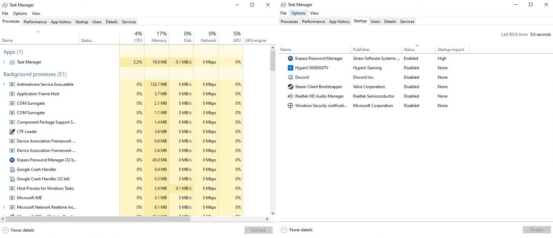Click the CTF Loader pen icon
553x238 pixels.
pos(12,132)
